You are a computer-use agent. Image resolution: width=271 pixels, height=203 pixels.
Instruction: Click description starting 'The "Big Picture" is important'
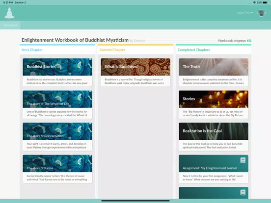213,113
